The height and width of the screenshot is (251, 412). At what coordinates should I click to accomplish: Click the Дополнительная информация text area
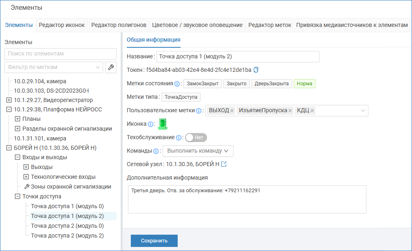click(x=247, y=199)
